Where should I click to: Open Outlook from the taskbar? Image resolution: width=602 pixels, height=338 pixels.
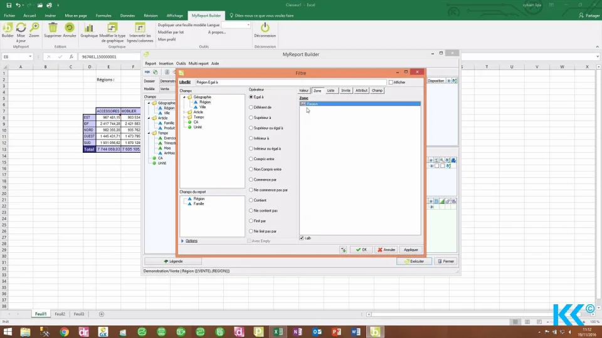coord(317,332)
